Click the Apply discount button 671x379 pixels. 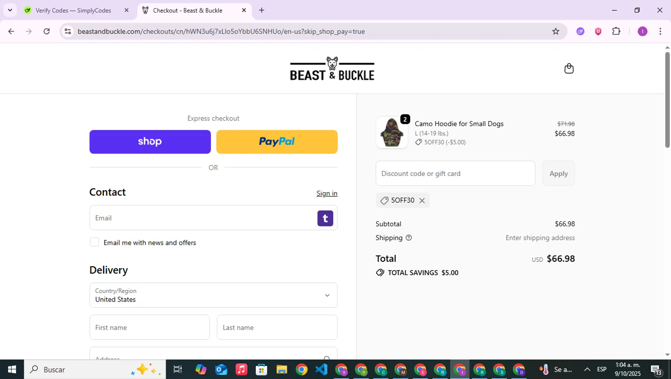[558, 173]
